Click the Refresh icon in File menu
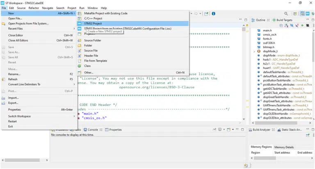 click(x=3, y=79)
